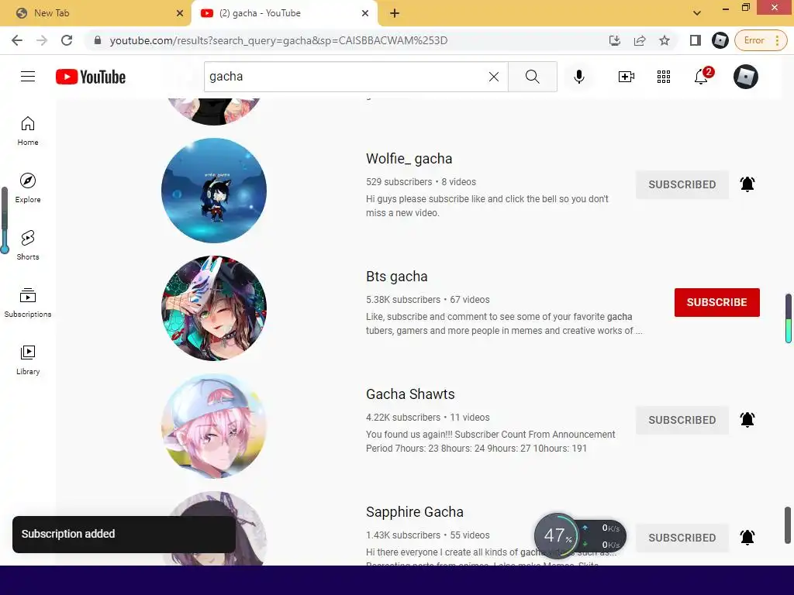
Task: Click the install app icon in address bar
Action: 615,40
